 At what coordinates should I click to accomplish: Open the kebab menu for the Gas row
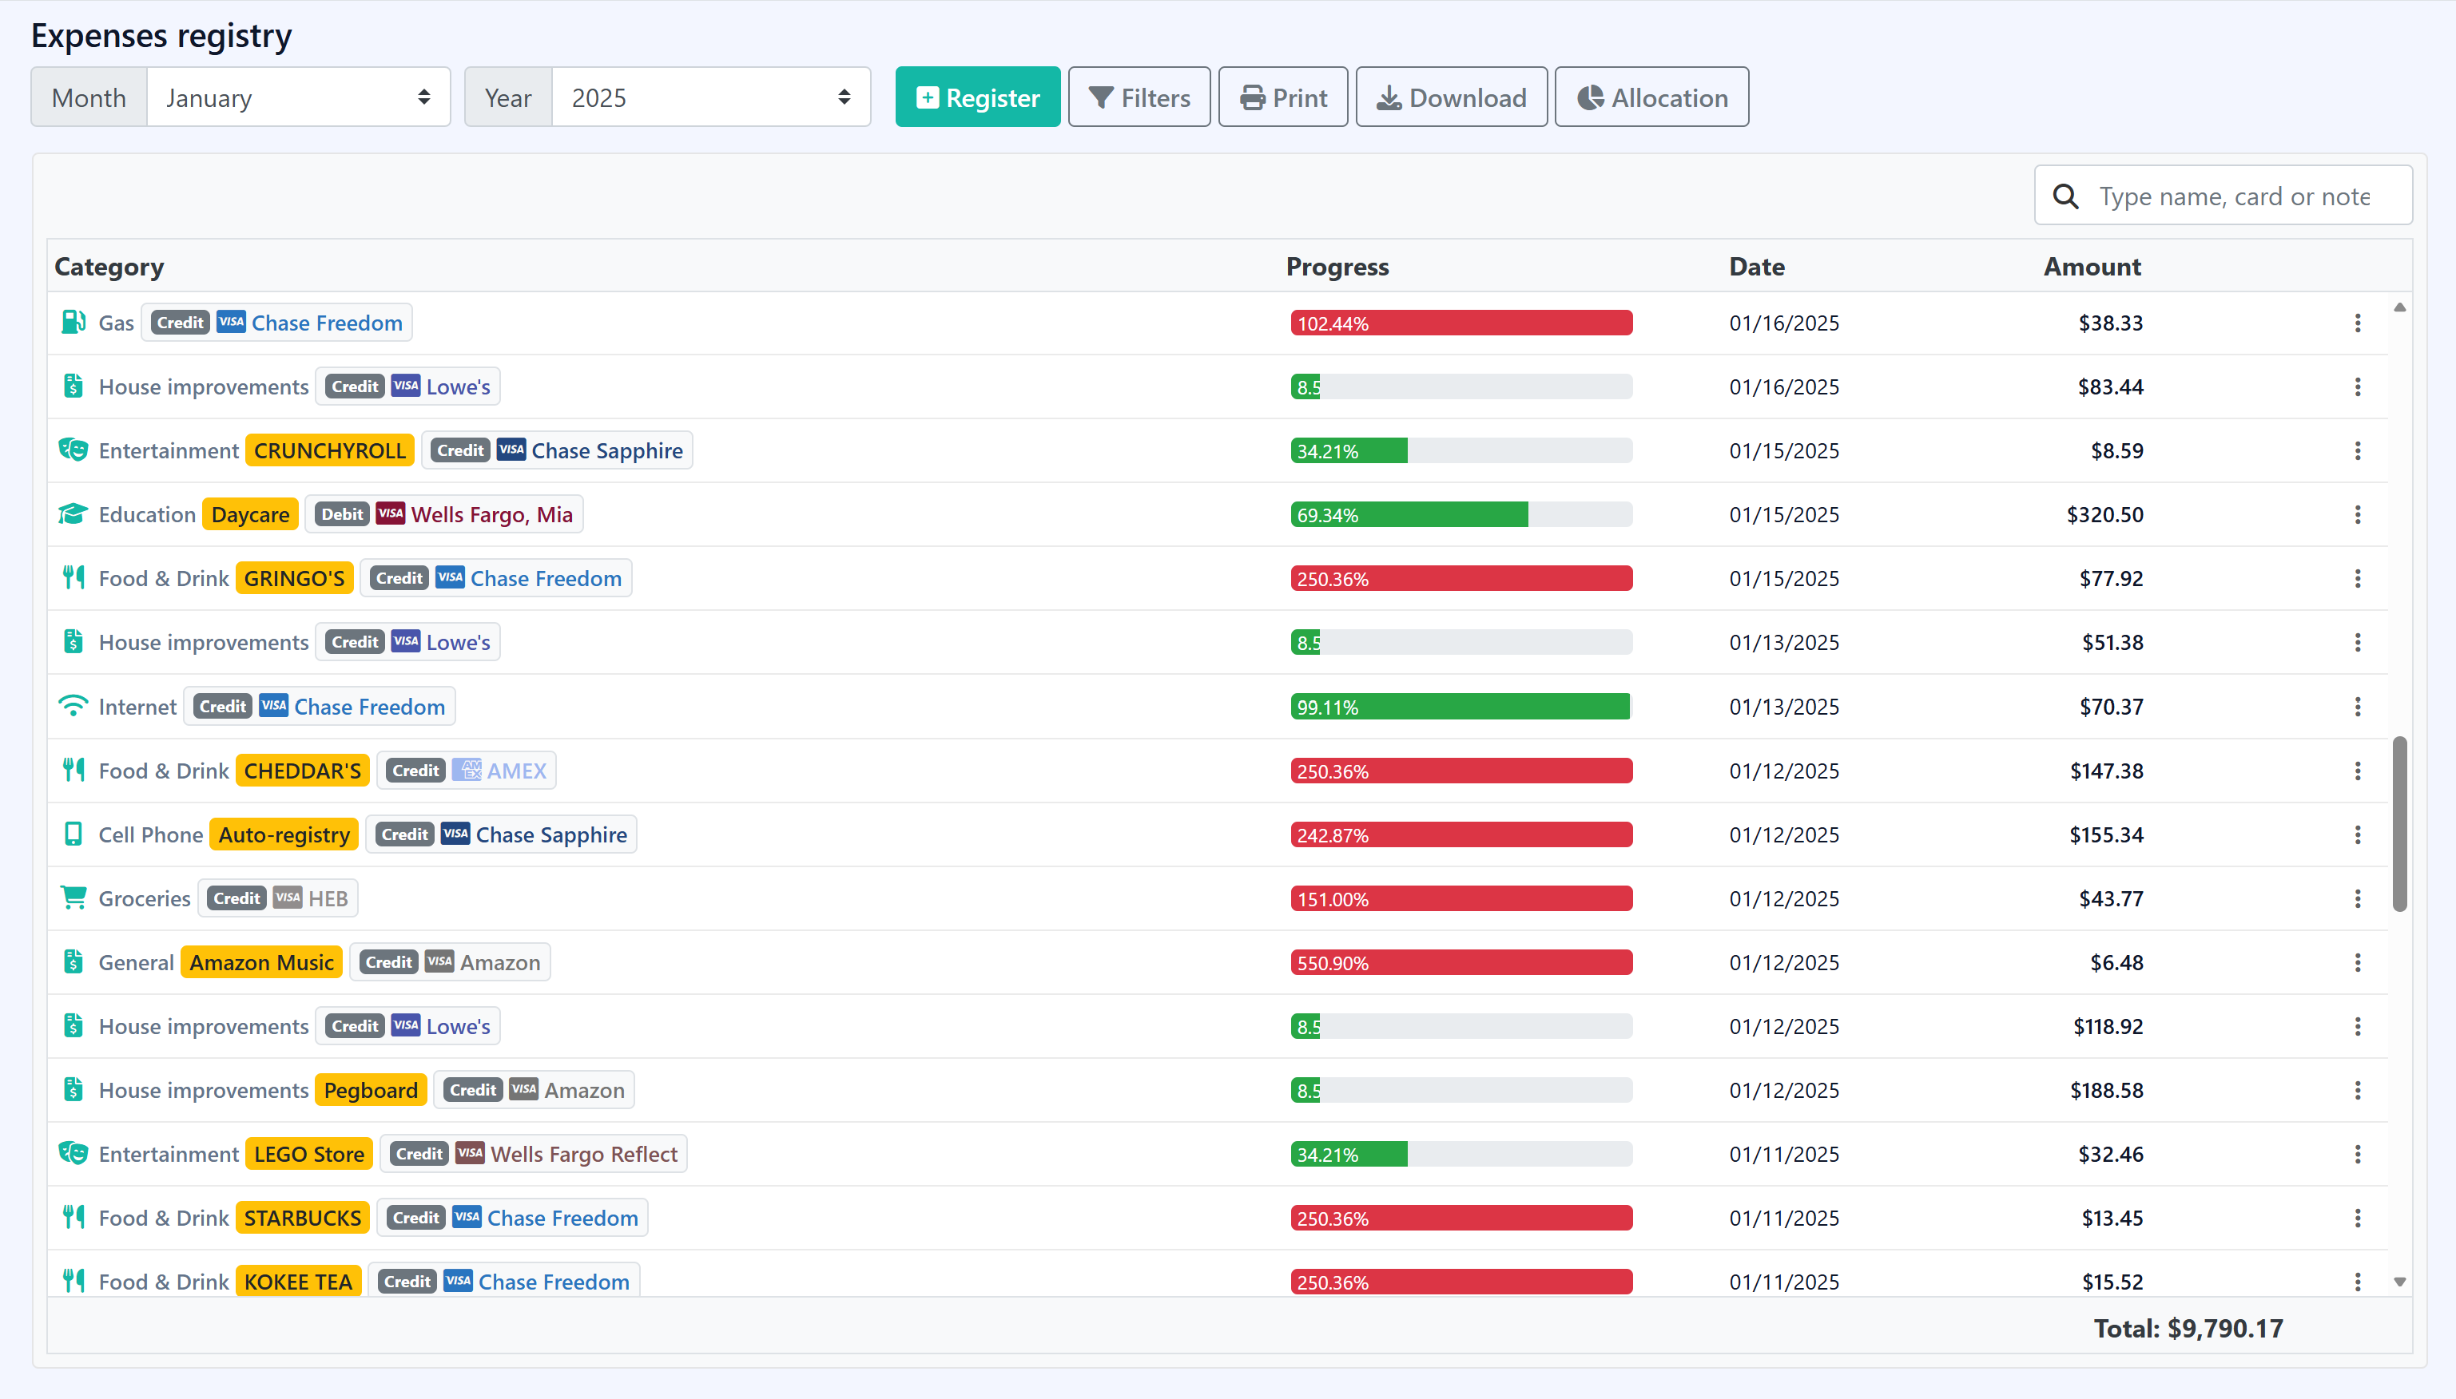coord(2357,323)
